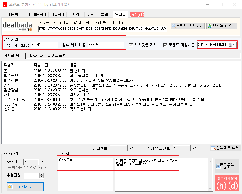Click the star icon on 추첨하기 button
Screen dimensions: 242x194
point(10,187)
